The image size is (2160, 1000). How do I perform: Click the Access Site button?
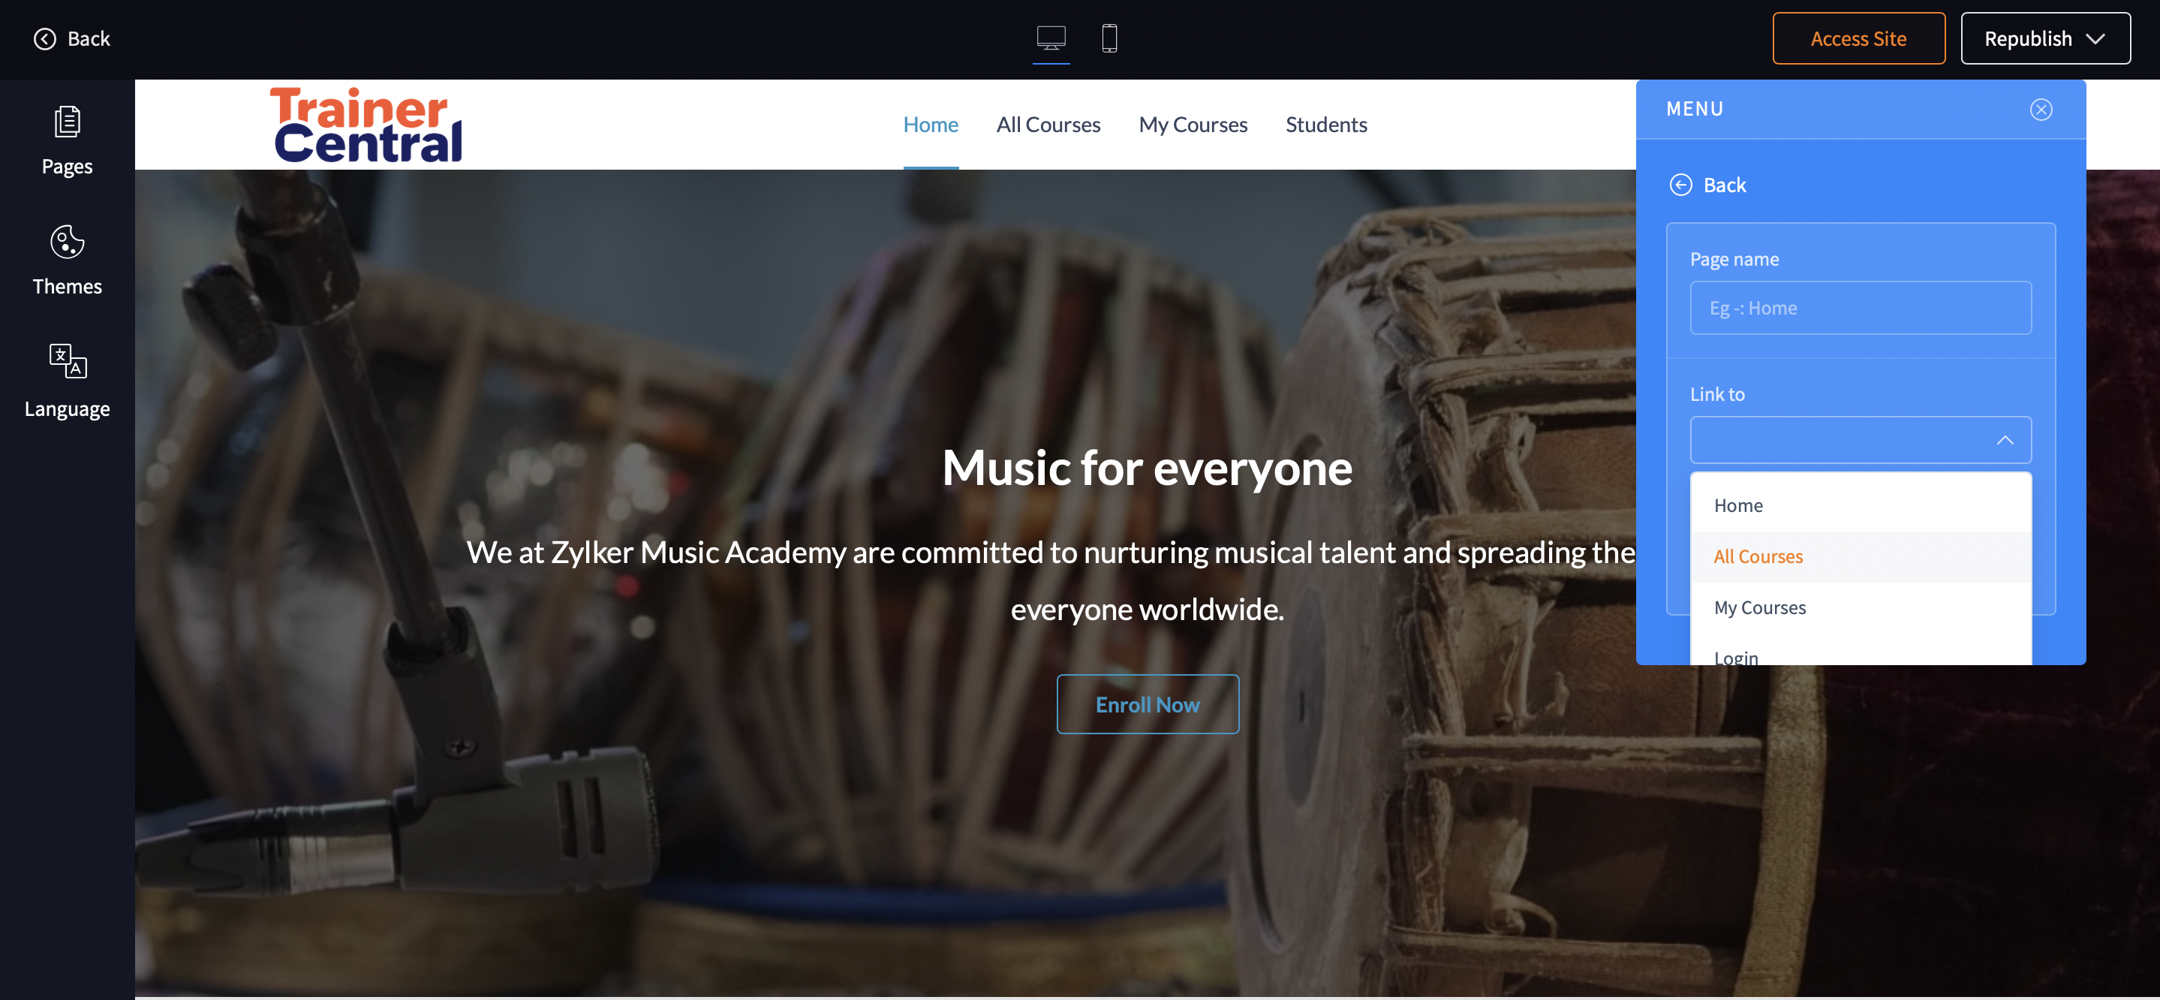click(x=1858, y=40)
